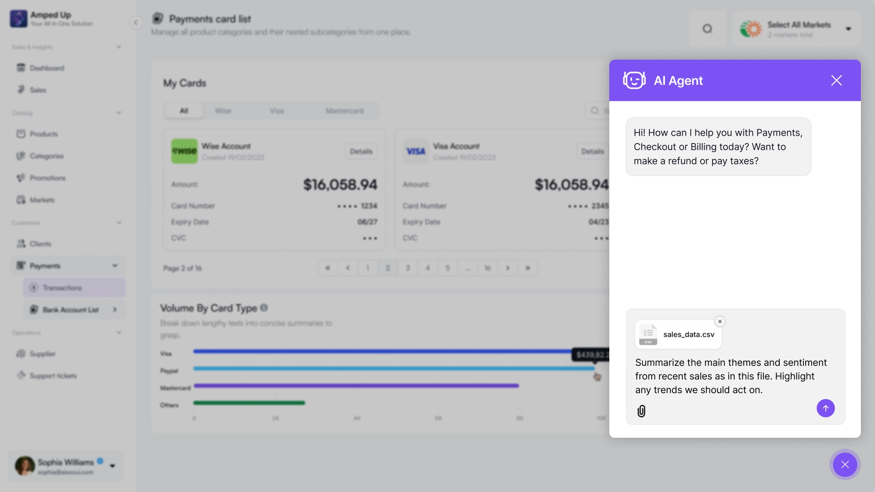Image resolution: width=875 pixels, height=492 pixels.
Task: Click the info icon next to Volume By Card Type
Action: tap(264, 308)
